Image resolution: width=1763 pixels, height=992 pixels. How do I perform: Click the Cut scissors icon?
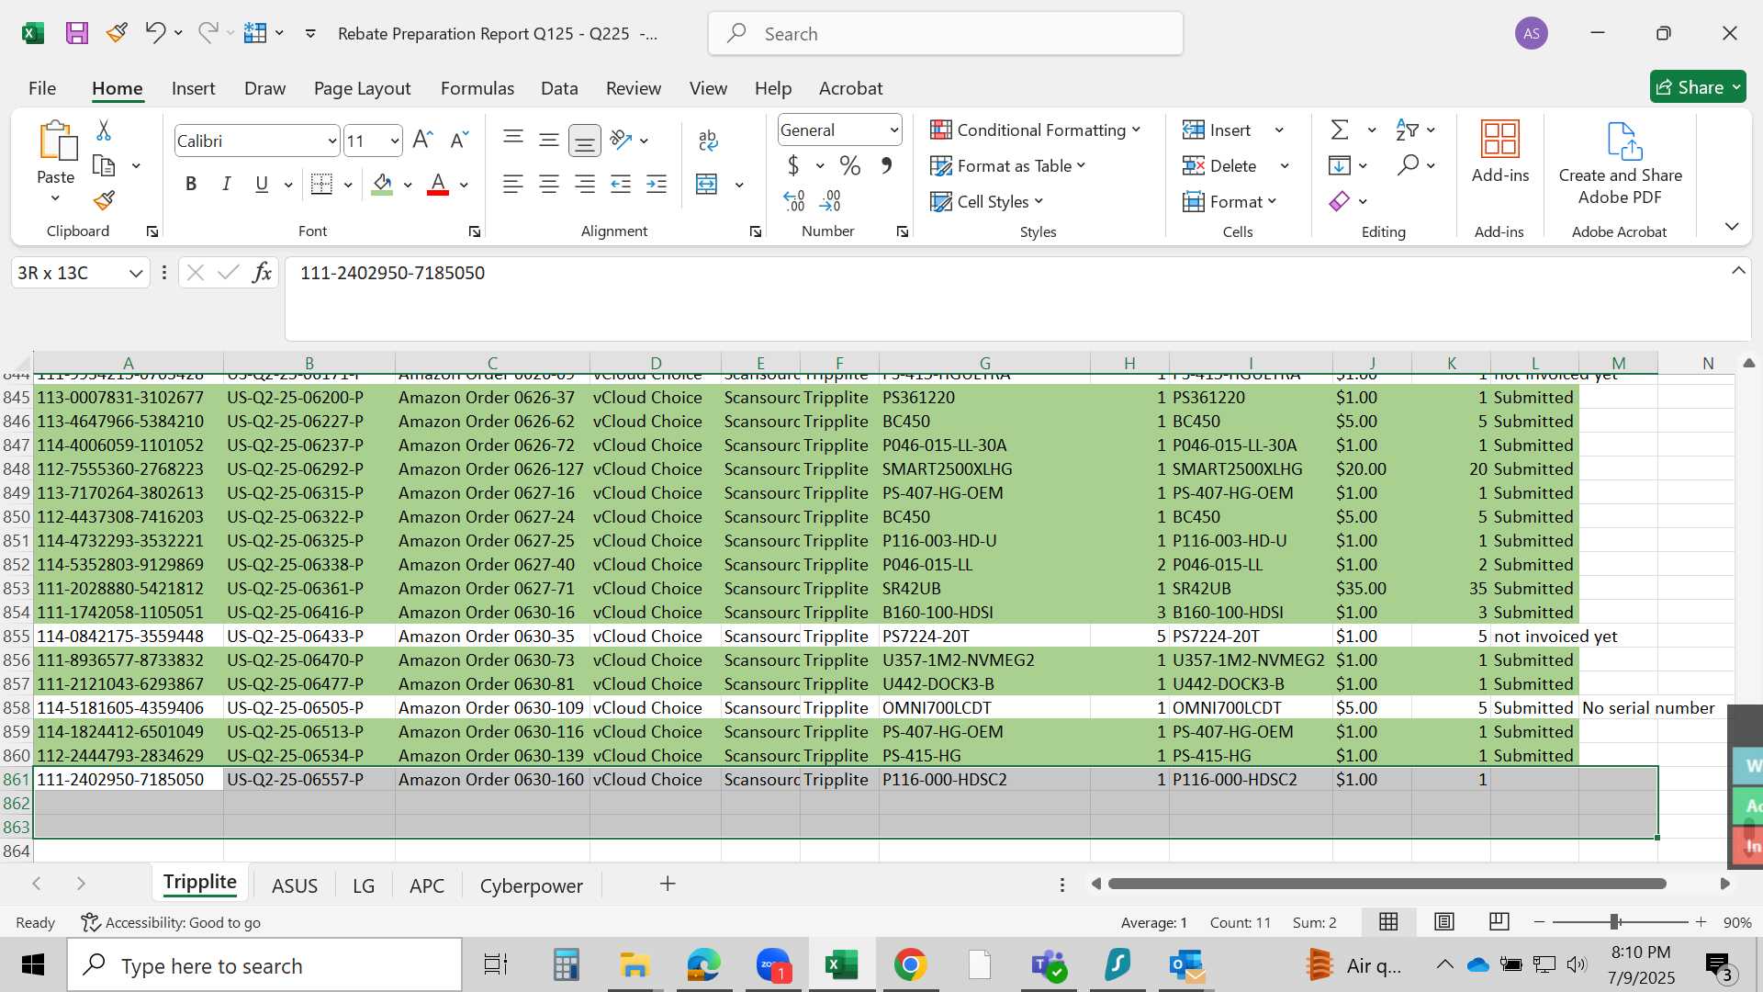coord(104,130)
